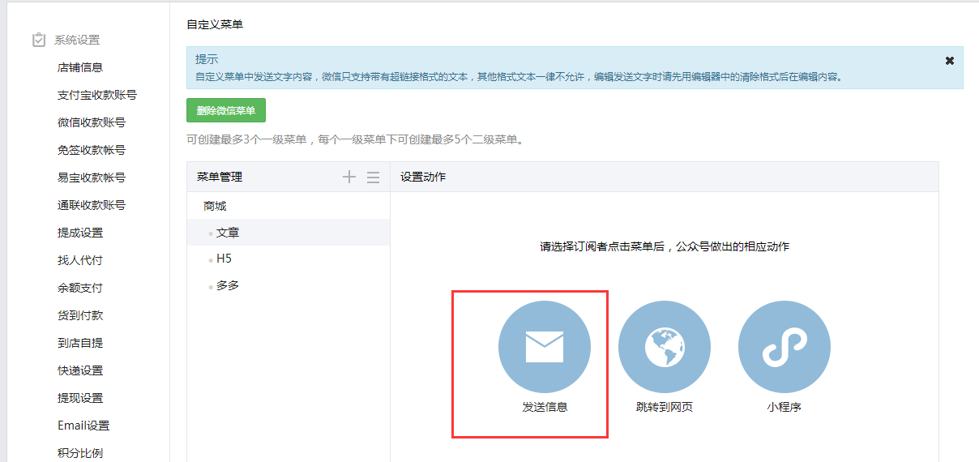The height and width of the screenshot is (462, 979).
Task: Open 提现设置 page
Action: tap(80, 398)
